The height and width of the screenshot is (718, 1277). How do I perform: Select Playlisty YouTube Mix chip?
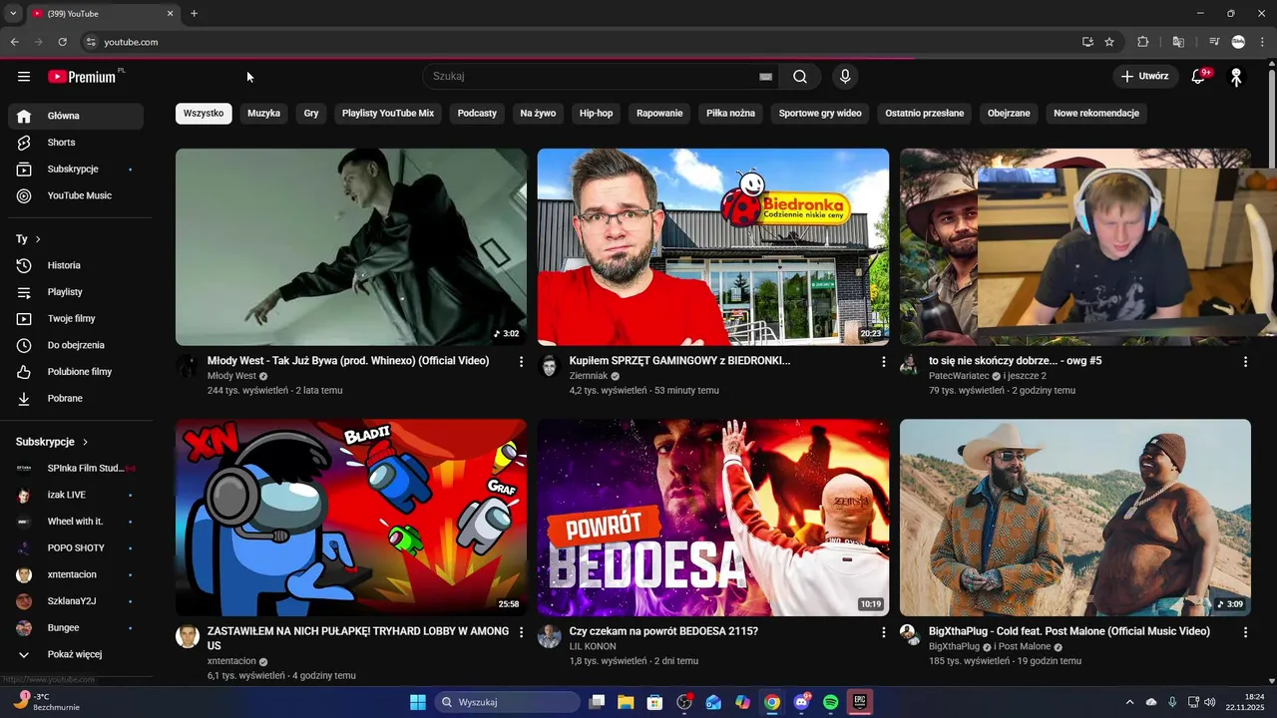(x=388, y=114)
